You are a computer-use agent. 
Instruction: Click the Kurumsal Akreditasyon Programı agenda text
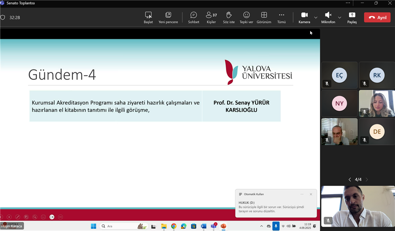(x=116, y=106)
